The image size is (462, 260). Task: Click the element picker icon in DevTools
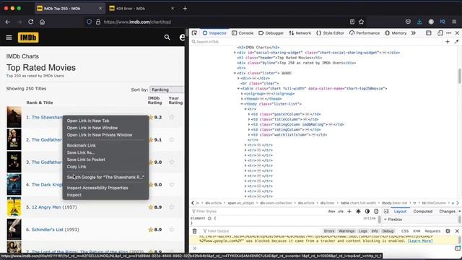pos(194,33)
